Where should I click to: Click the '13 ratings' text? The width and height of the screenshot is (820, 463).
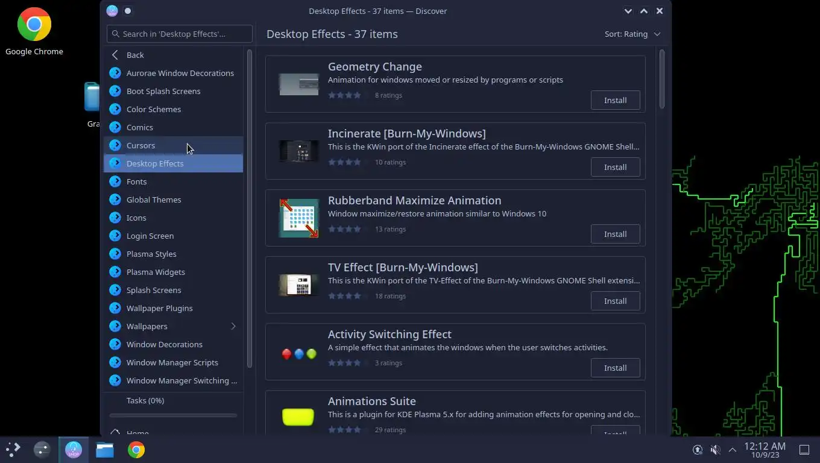coord(390,229)
